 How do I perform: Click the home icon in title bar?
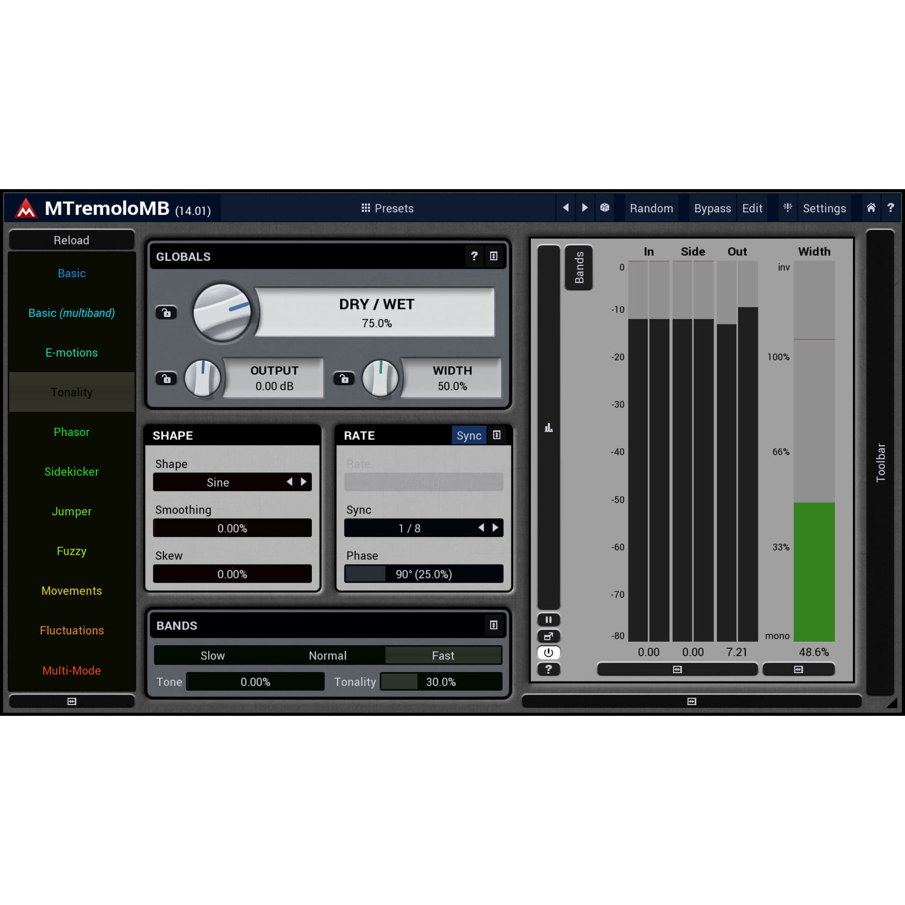click(871, 208)
